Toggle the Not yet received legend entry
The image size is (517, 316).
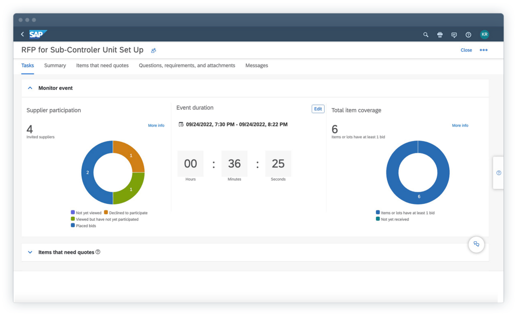point(394,219)
